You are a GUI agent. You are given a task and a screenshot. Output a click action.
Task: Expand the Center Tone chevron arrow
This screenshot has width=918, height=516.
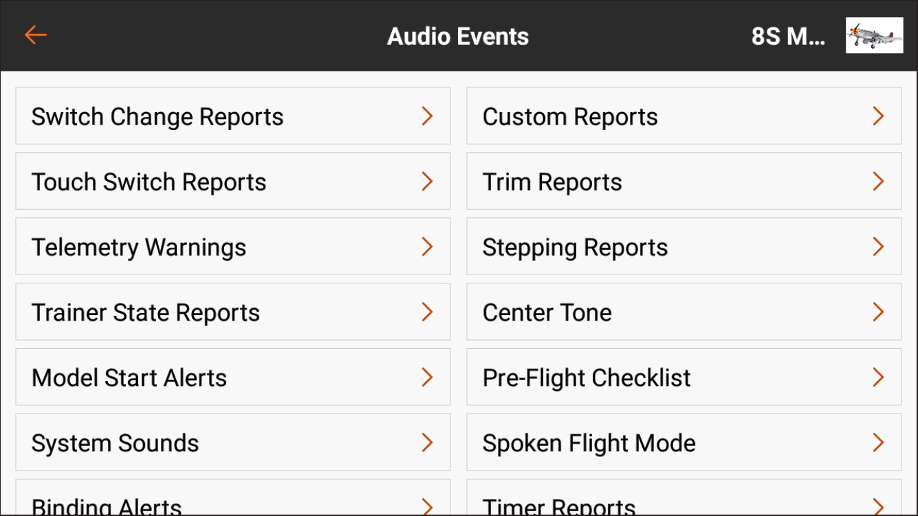(878, 312)
